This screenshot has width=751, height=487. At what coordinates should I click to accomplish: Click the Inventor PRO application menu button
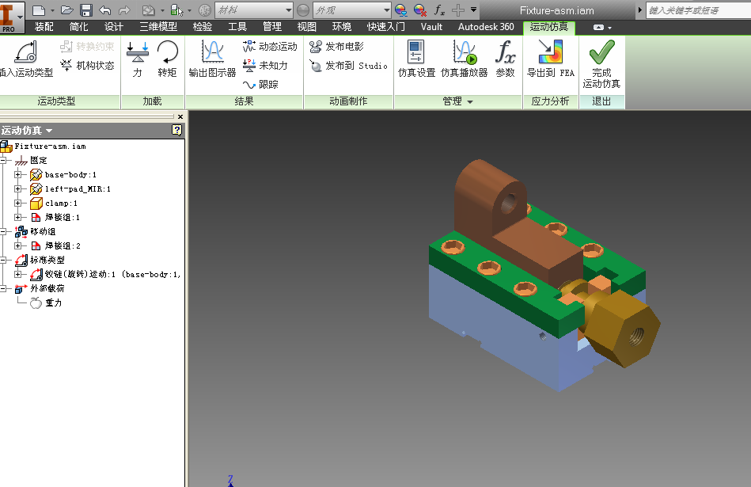[10, 17]
